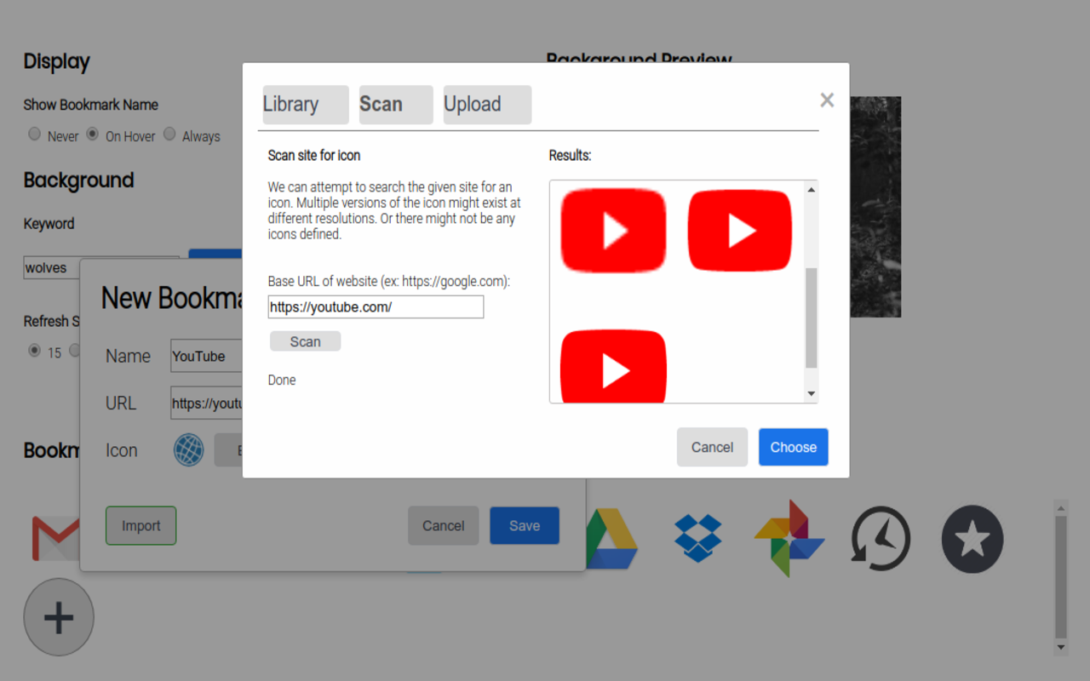Edit the bookmark Name field YouTube
Screen dimensions: 1090x681
[207, 356]
